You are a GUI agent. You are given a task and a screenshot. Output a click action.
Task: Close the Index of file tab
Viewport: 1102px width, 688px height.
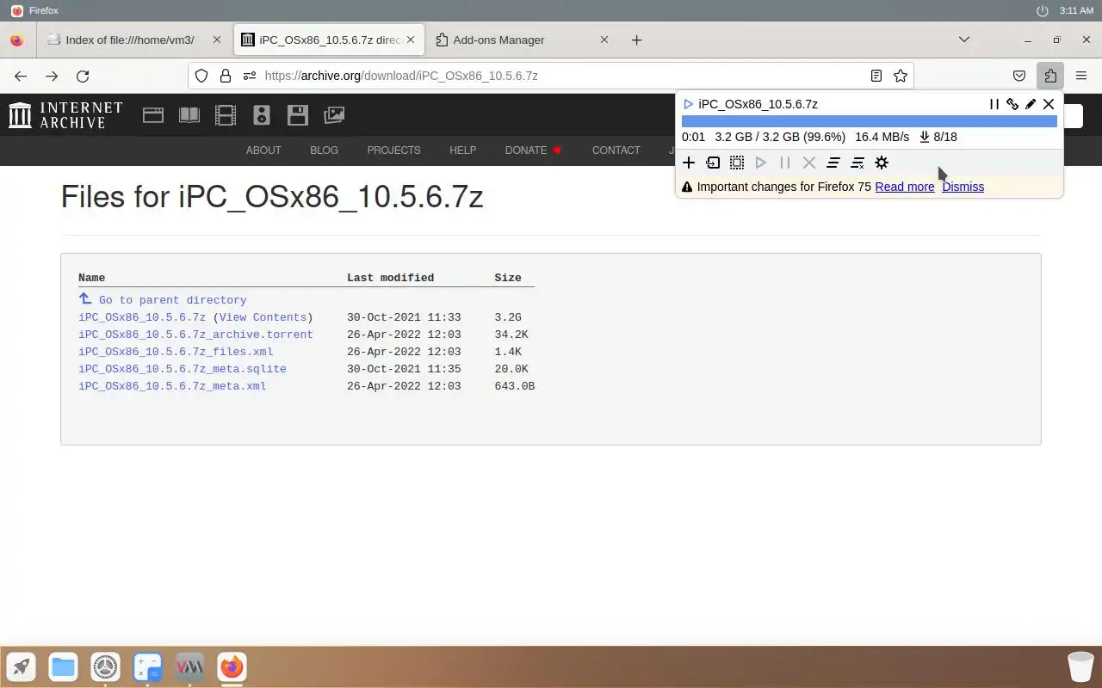[x=217, y=40]
